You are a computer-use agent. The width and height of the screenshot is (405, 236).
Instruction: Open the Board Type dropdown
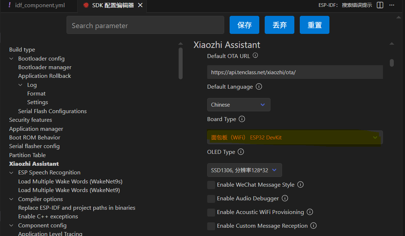(295, 138)
